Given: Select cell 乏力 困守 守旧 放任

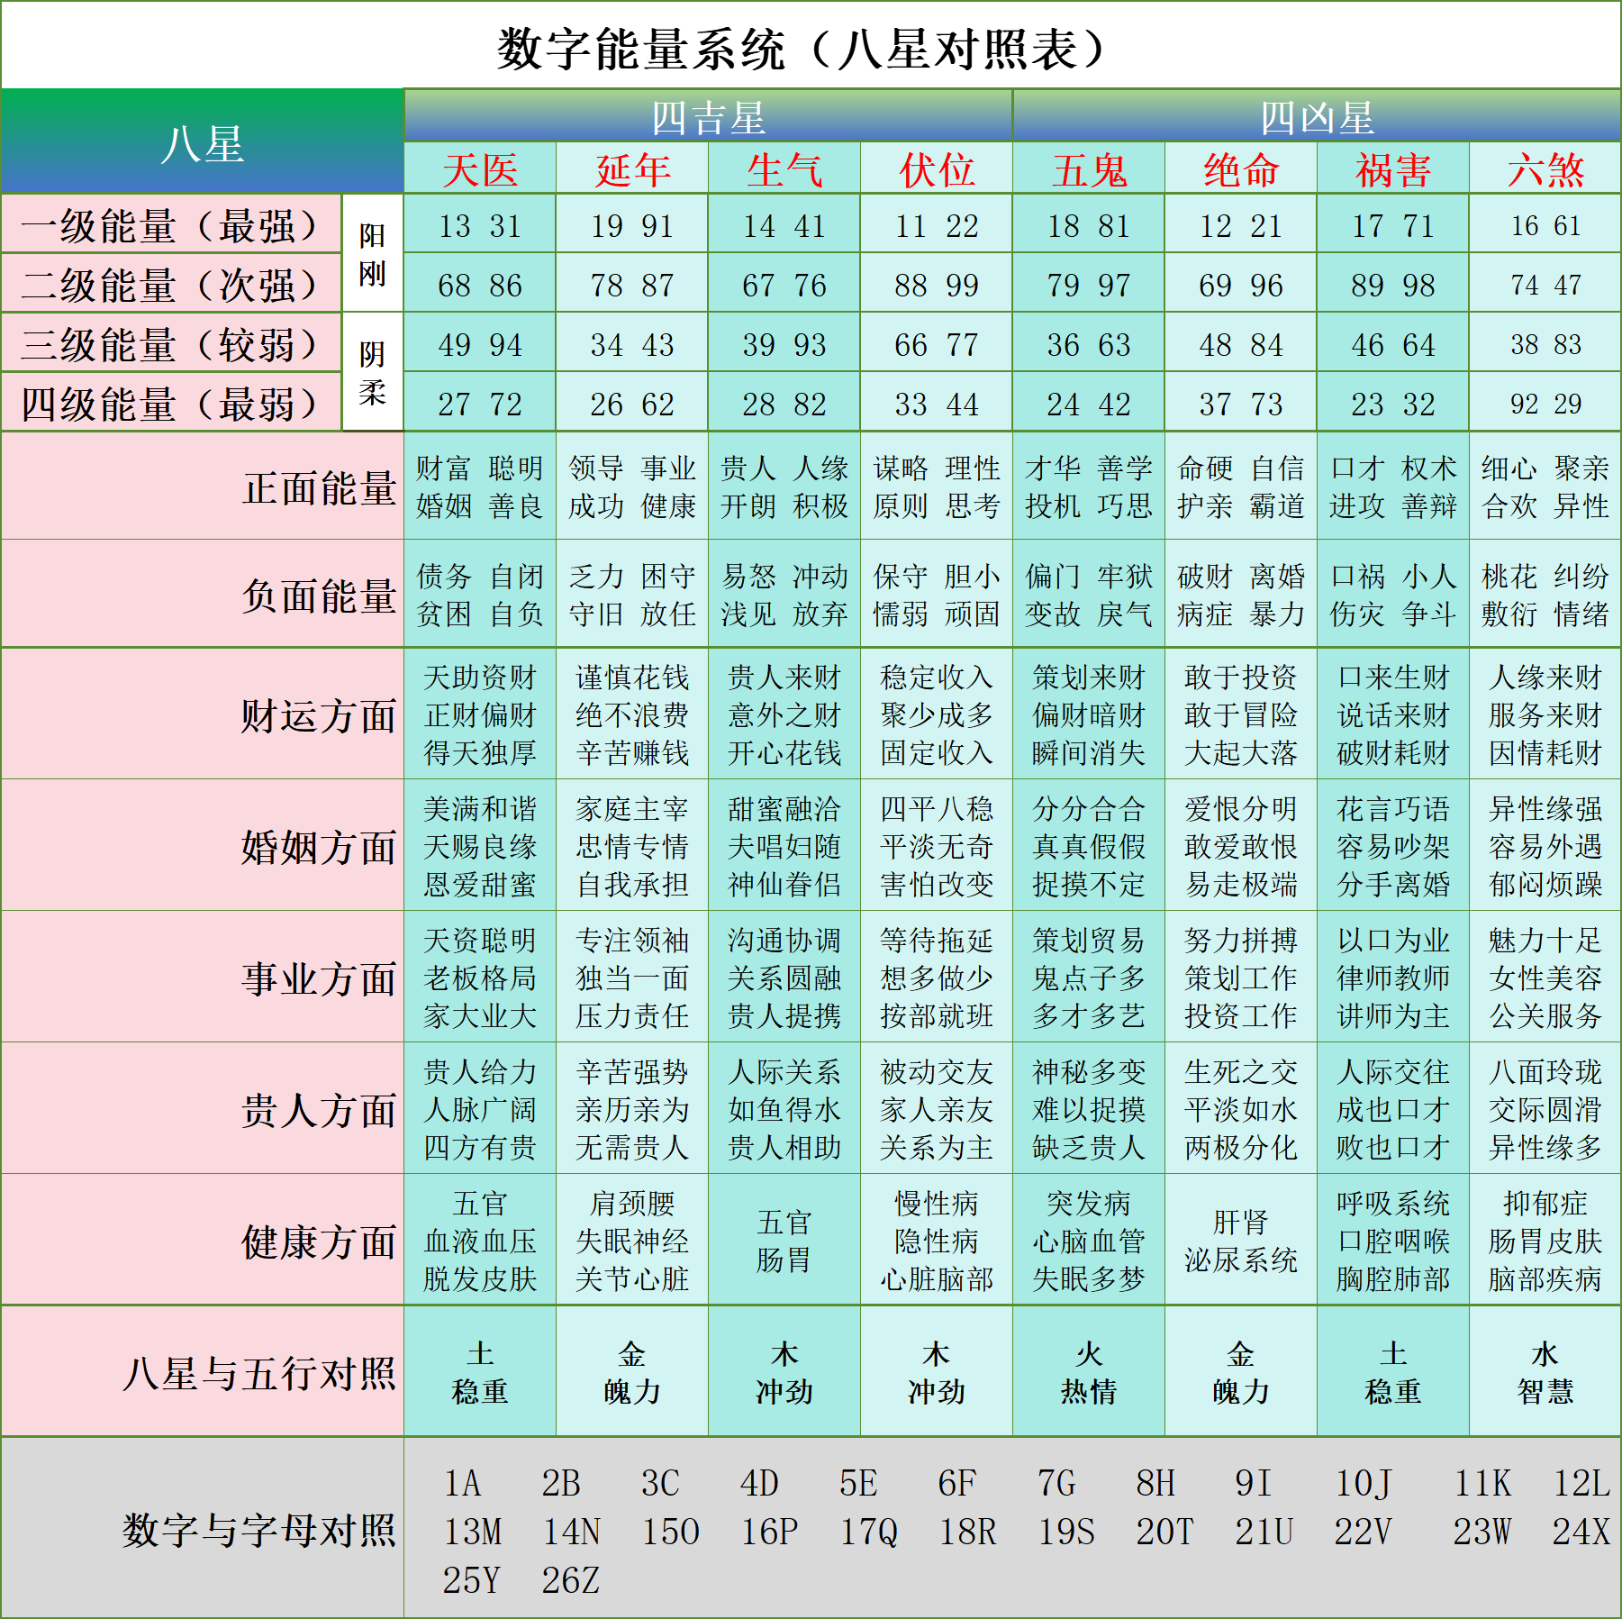Looking at the screenshot, I should pos(632,594).
